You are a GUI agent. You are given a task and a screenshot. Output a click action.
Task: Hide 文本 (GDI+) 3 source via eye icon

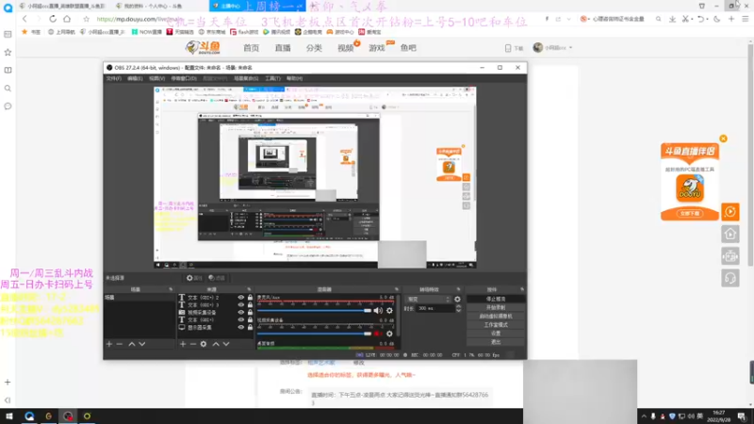click(241, 304)
